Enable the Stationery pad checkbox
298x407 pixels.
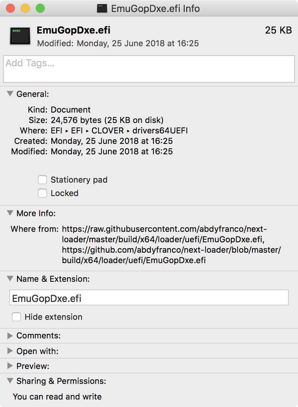pos(42,180)
